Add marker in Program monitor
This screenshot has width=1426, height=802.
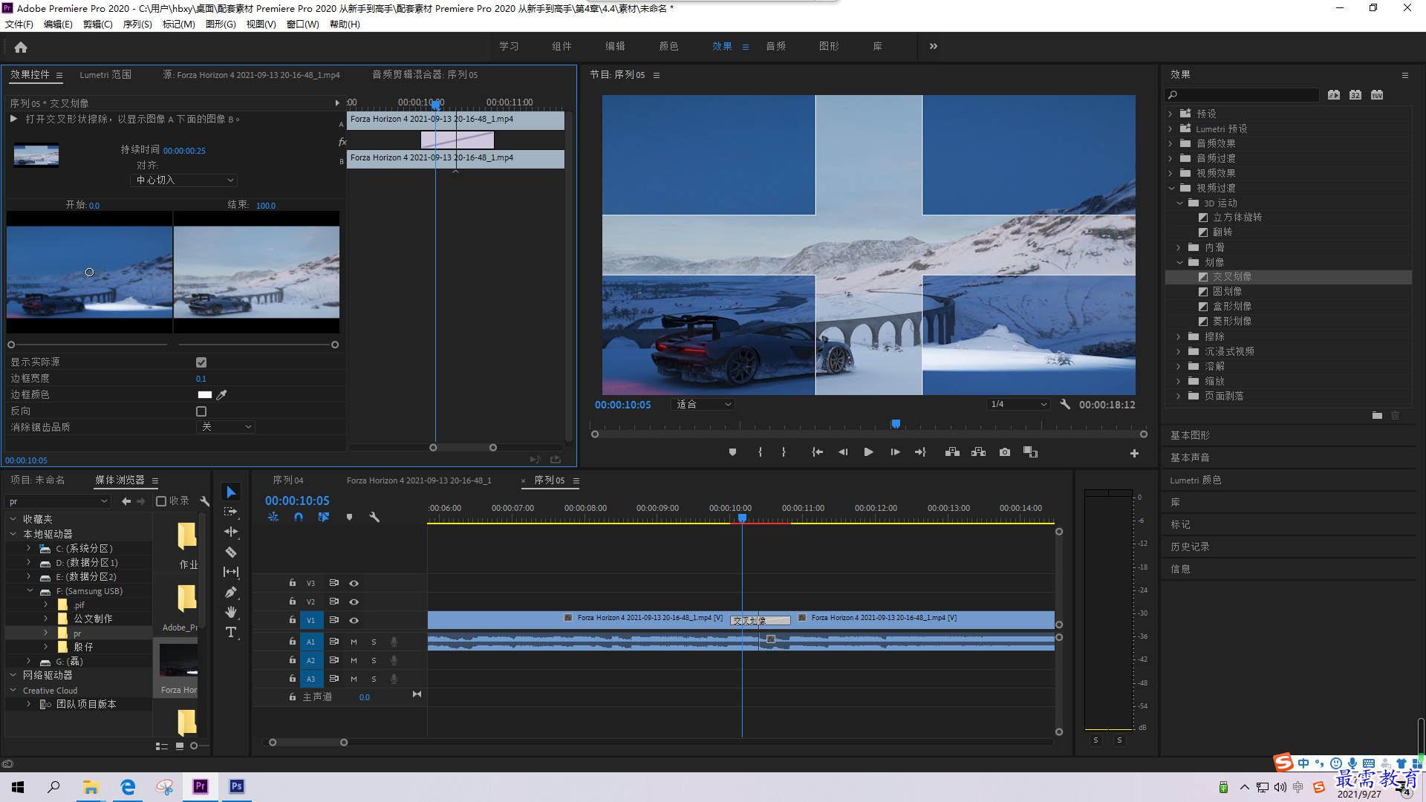coord(732,452)
